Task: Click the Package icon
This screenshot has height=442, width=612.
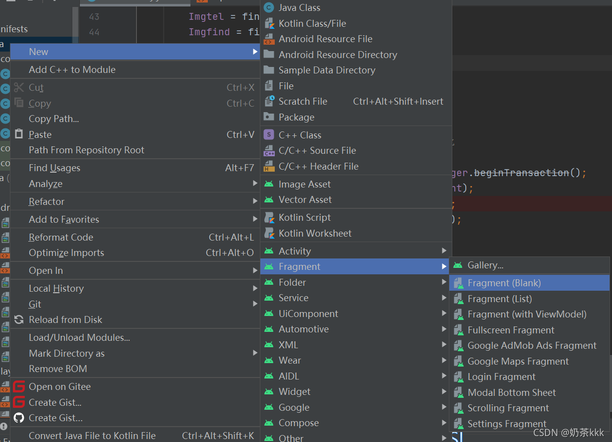Action: [269, 117]
